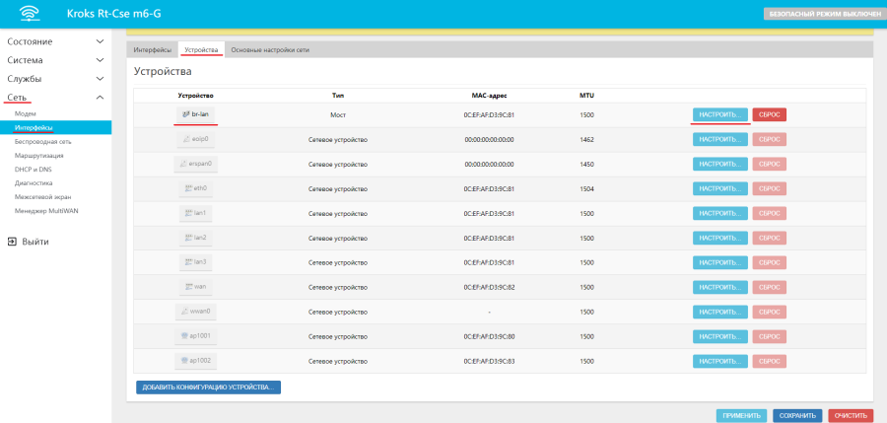Viewport: 887px width, 423px height.
Task: Expand the Состояние sidebar section
Action: point(55,42)
